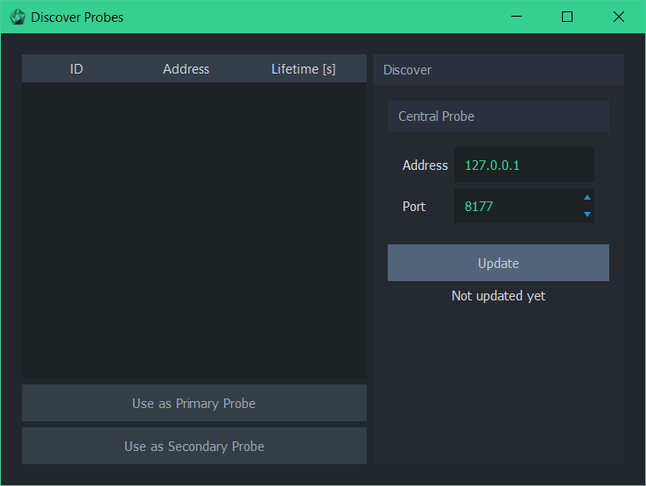
Task: Click the Central Probe group header
Action: [498, 116]
